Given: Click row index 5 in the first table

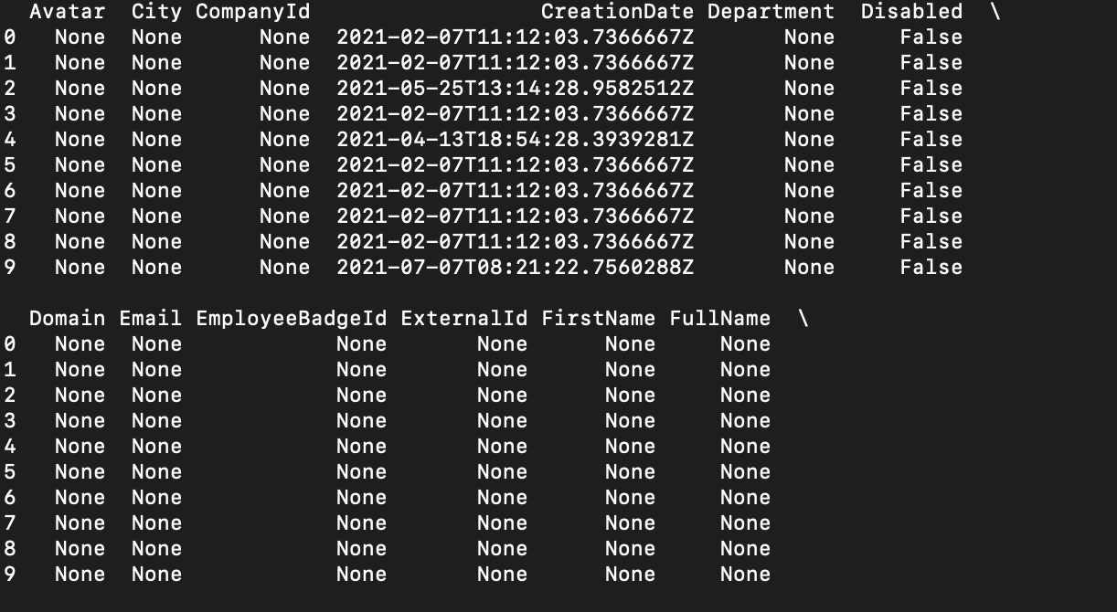Looking at the screenshot, I should coord(9,165).
